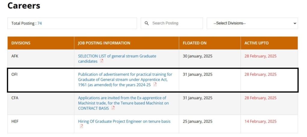307x137 pixels.
Task: Click the OFI row 31 January, 2025 date
Action: pos(197,75)
